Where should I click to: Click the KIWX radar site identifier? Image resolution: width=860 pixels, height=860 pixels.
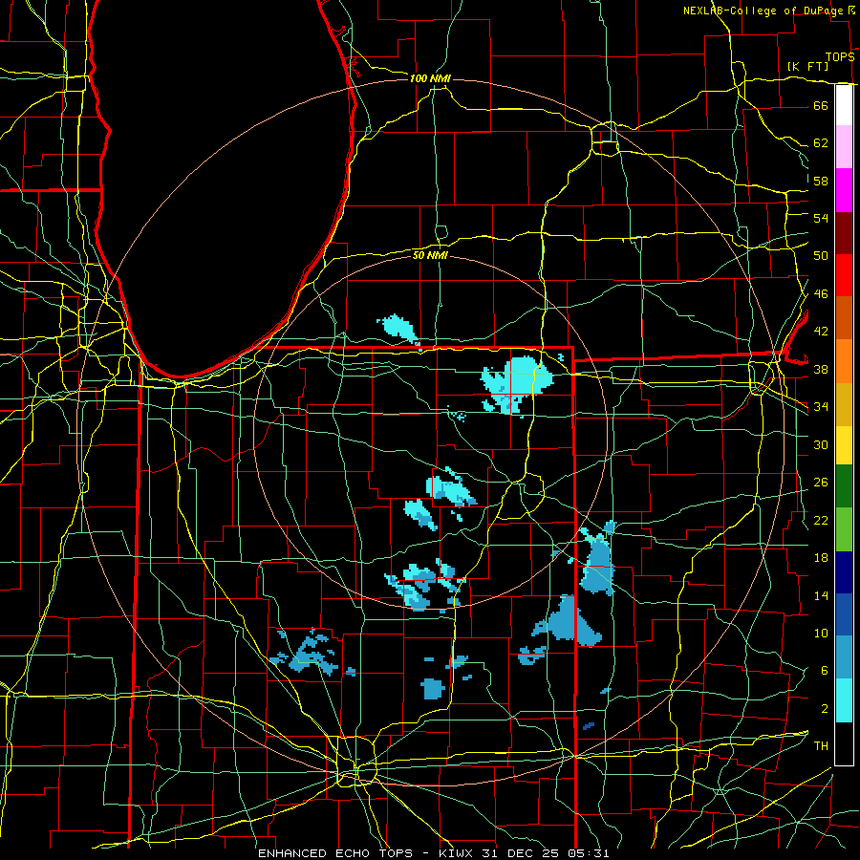pyautogui.click(x=458, y=853)
